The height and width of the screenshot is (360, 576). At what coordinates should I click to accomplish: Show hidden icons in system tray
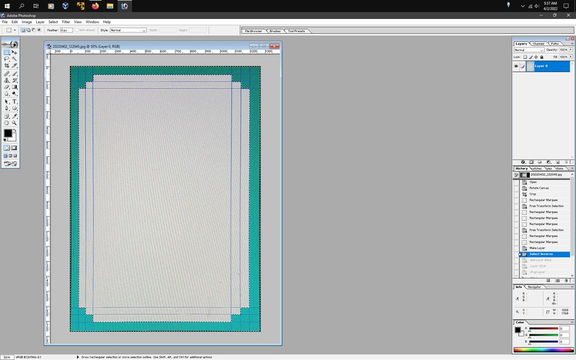pos(522,6)
